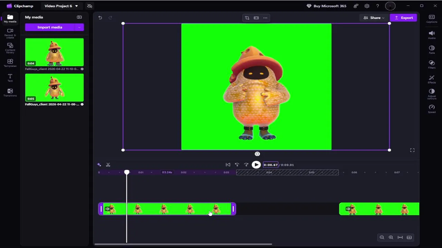Click the rotate handle below the preview

[x=257, y=154]
